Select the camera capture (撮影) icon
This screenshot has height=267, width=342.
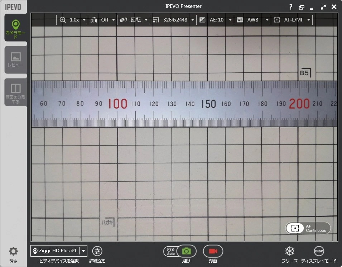[x=186, y=251]
